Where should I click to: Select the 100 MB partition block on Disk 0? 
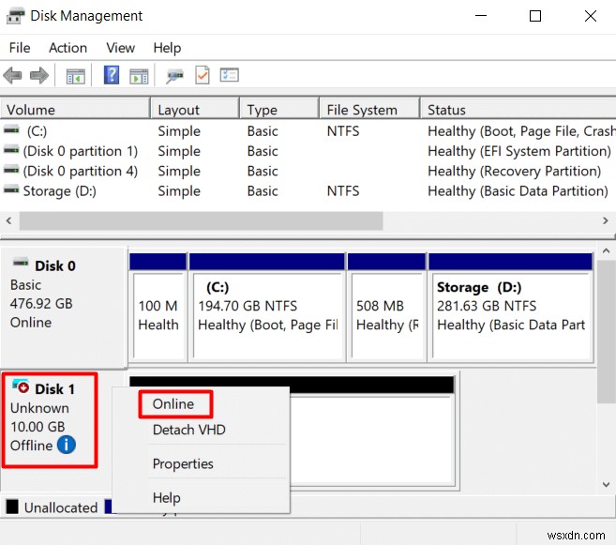click(x=158, y=308)
